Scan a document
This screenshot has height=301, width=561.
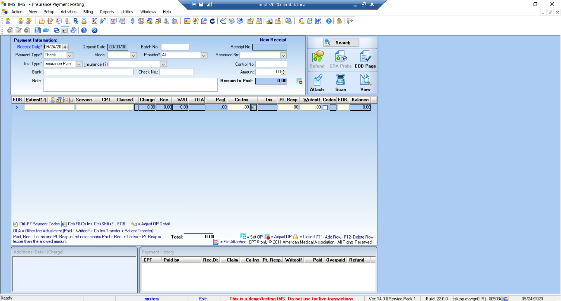coord(340,82)
